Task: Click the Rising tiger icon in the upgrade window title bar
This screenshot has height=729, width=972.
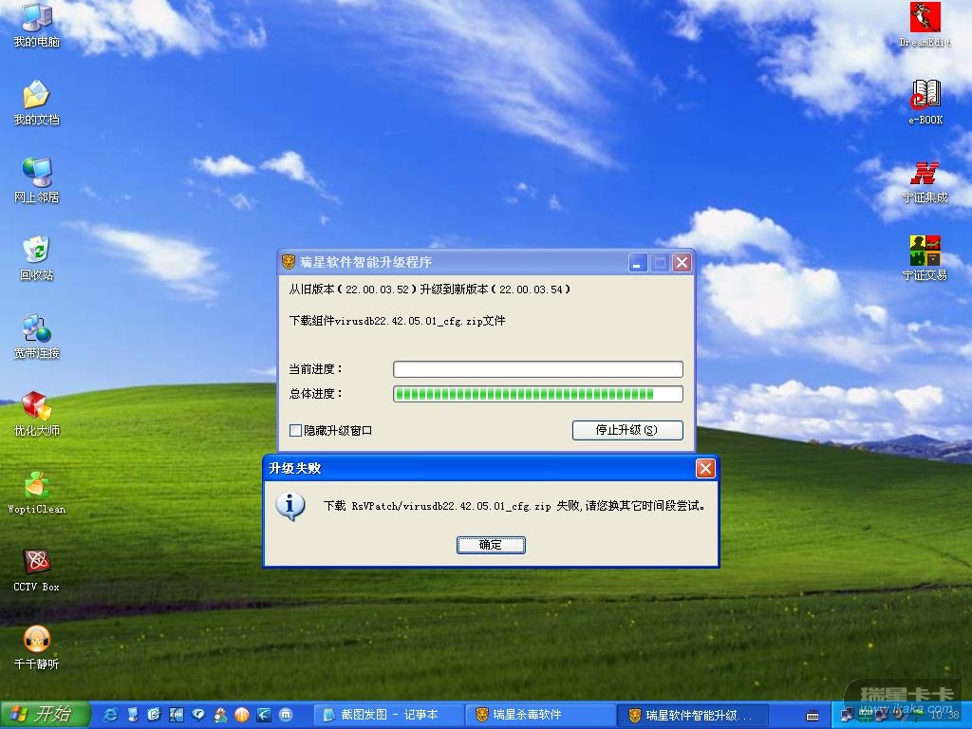Action: coord(289,262)
